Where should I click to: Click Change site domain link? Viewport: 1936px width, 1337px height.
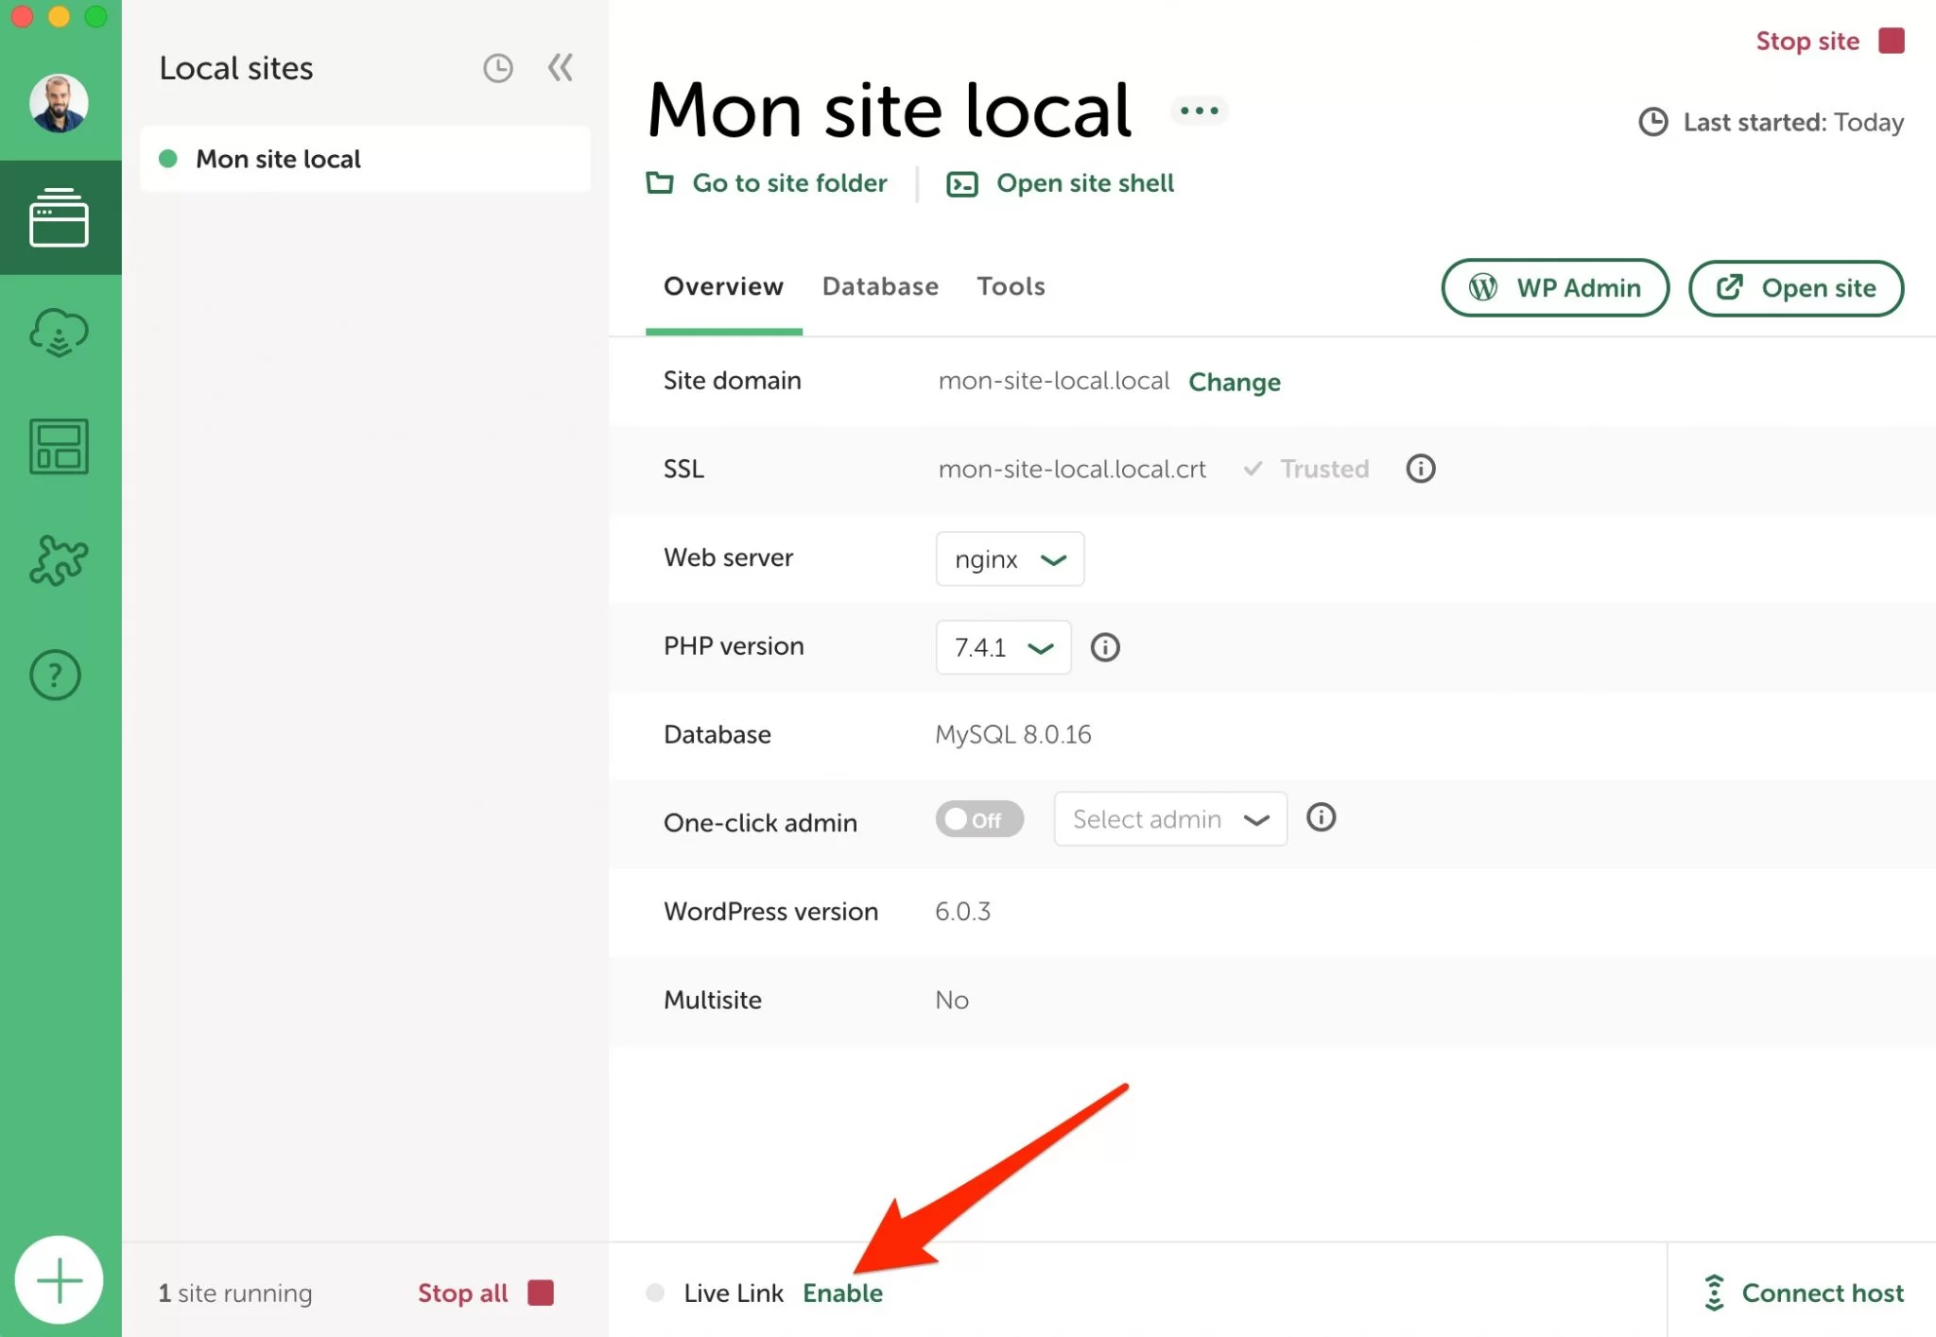(1235, 382)
